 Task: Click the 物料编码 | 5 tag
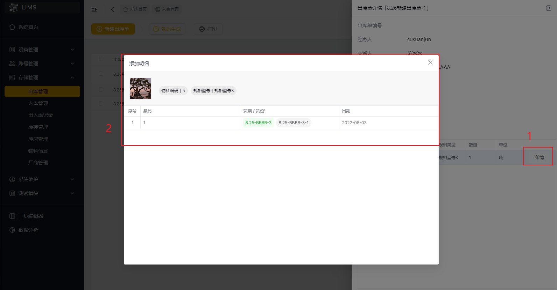[173, 91]
